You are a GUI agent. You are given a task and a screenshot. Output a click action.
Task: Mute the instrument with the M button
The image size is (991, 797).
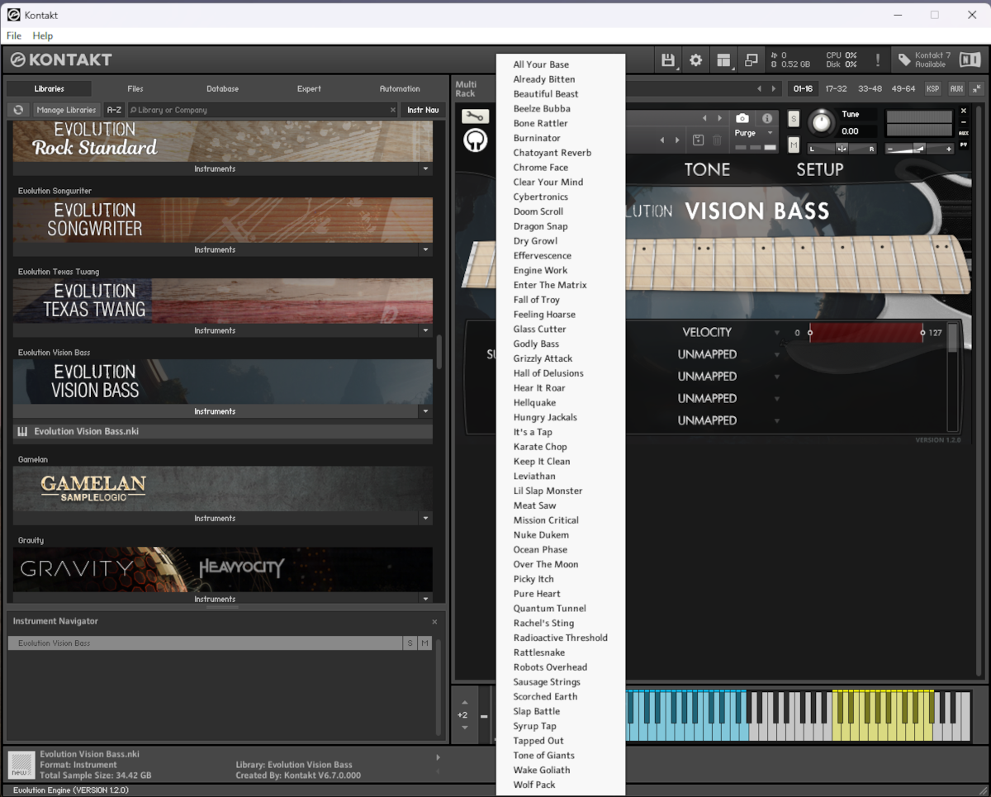click(794, 145)
